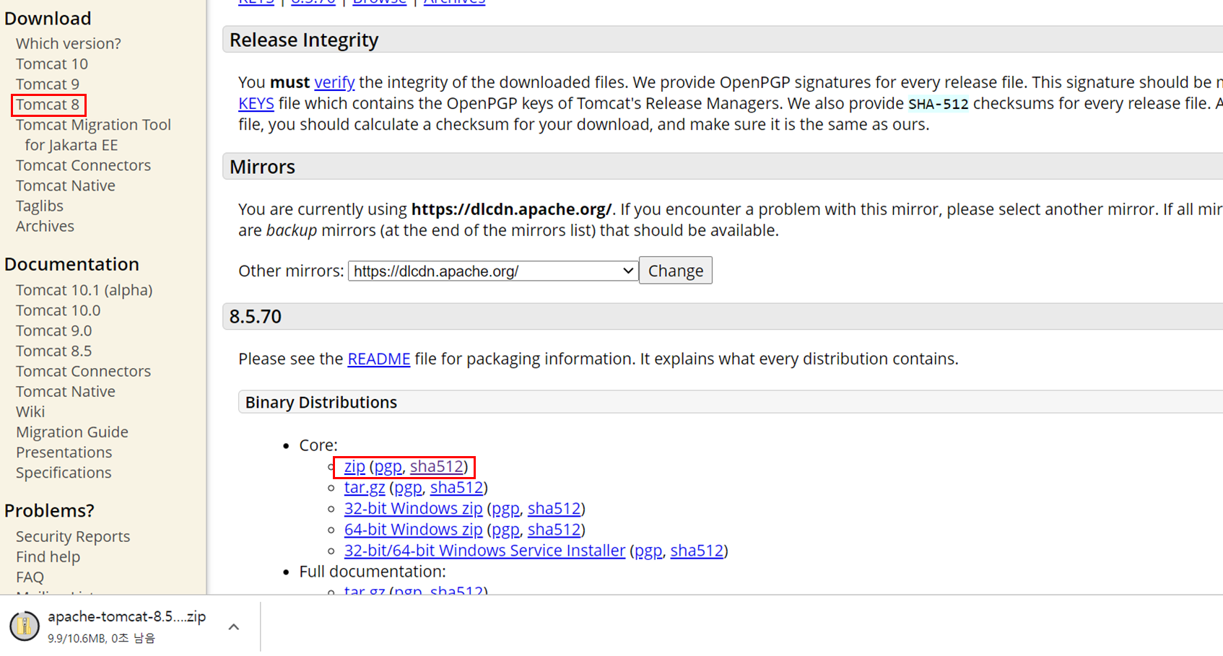Open Tomcat 10.1 (alpha) documentation
Image resolution: width=1223 pixels, height=656 pixels.
(84, 290)
